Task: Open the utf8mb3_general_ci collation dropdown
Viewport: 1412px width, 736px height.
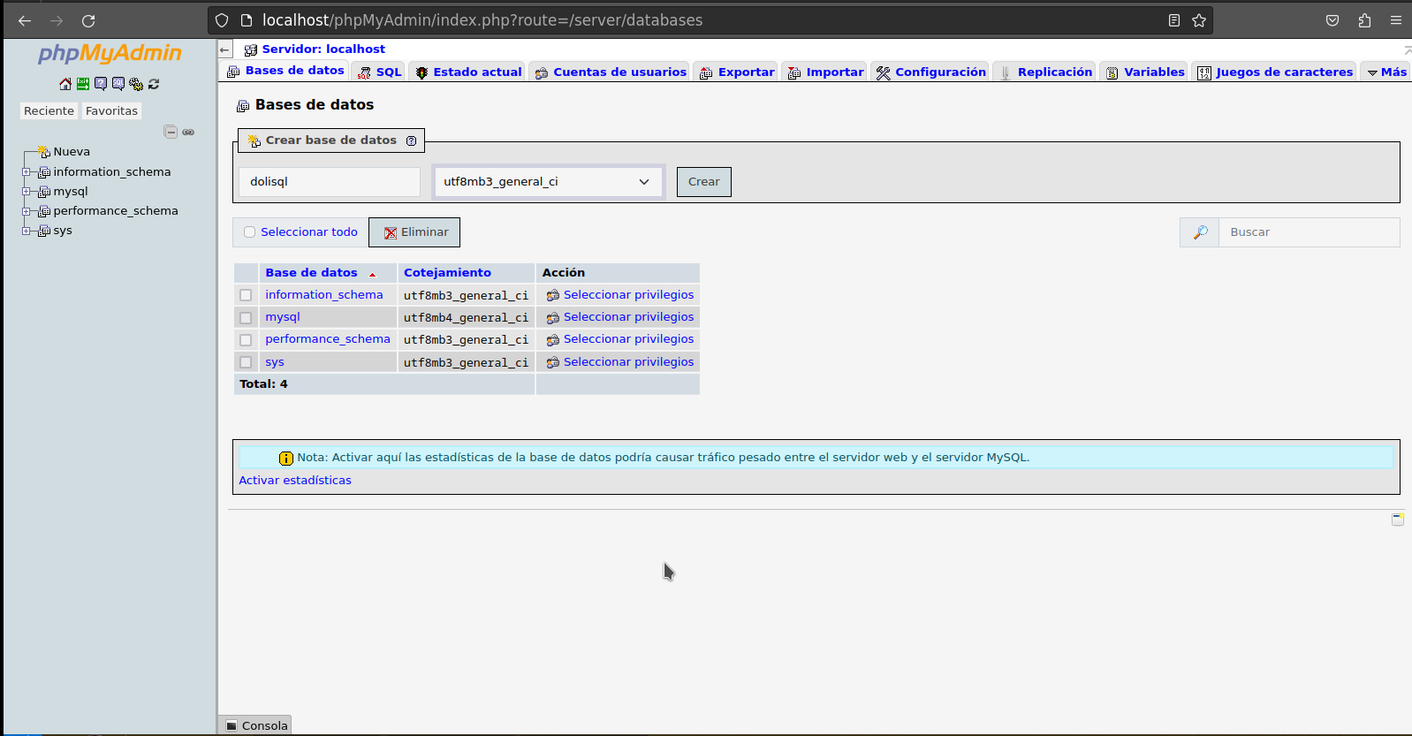Action: tap(548, 182)
